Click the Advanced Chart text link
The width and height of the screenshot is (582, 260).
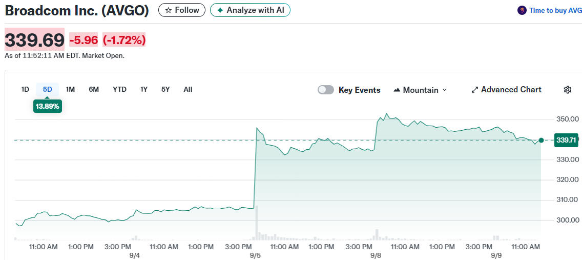tap(511, 90)
